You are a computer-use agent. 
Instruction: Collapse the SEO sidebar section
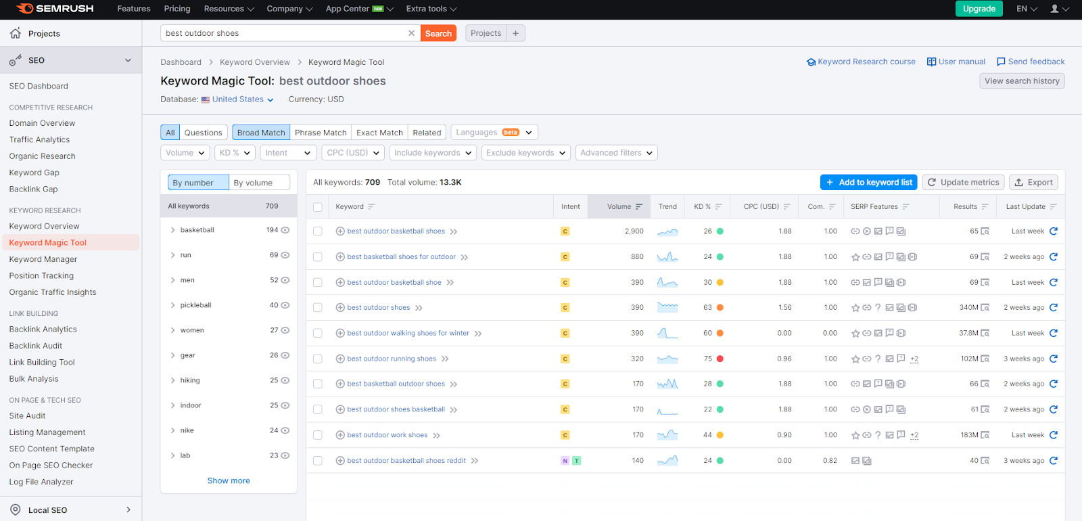coord(128,60)
